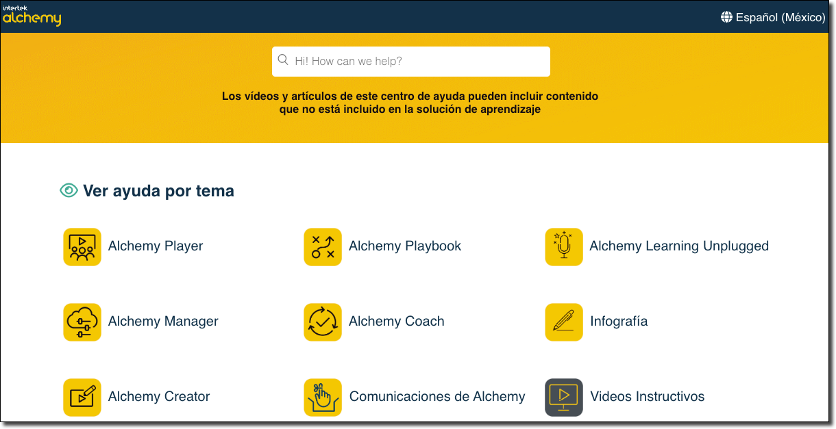Type in the 'How can we help?' search field
This screenshot has width=836, height=429.
(418, 62)
